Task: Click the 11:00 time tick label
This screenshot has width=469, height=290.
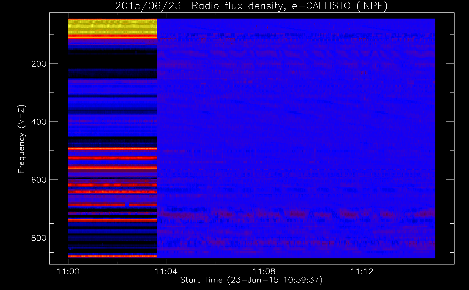Action: 68,272
